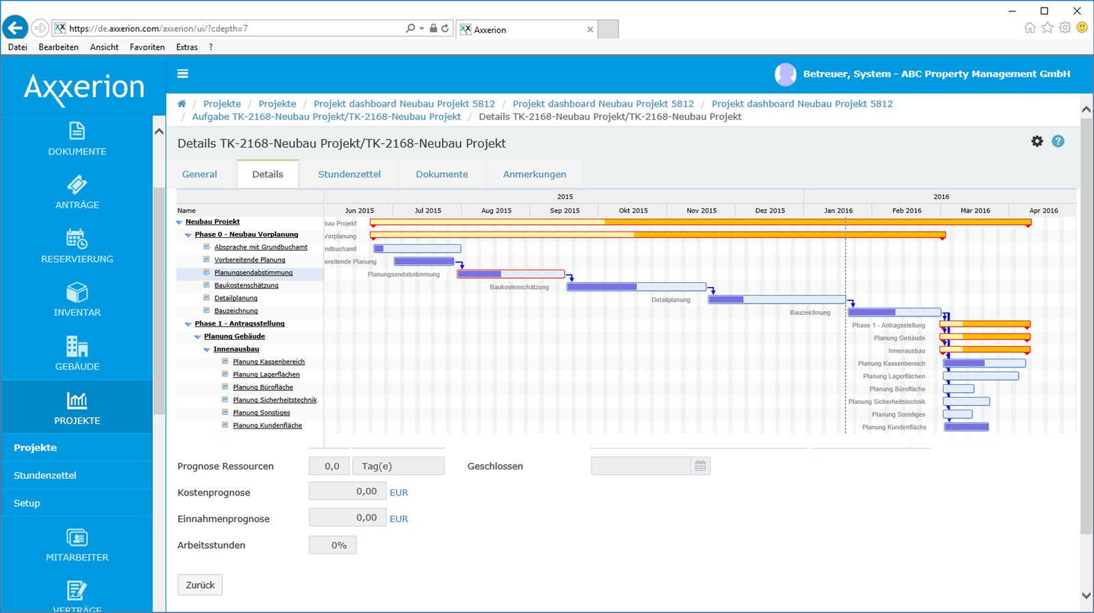The height and width of the screenshot is (613, 1094).
Task: Click the Arbeitsstunden percentage field
Action: click(332, 545)
